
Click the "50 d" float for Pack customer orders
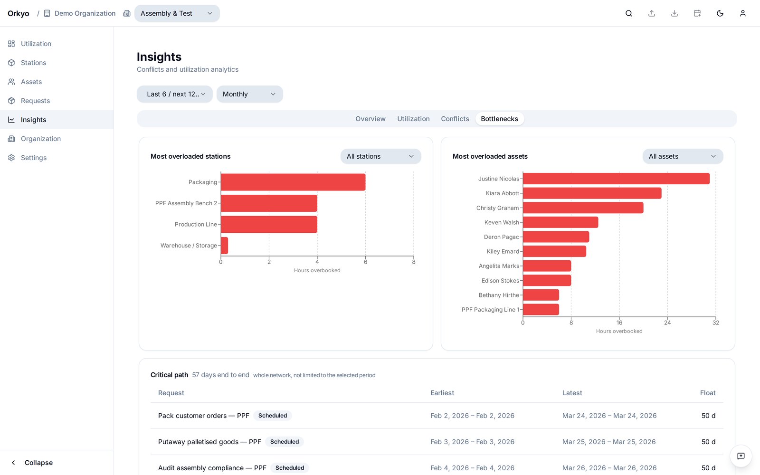tap(709, 416)
